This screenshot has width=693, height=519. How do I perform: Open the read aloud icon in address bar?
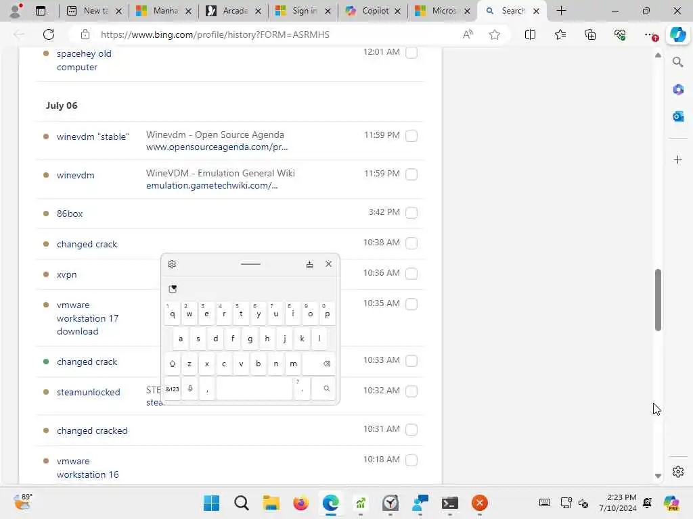tap(468, 34)
